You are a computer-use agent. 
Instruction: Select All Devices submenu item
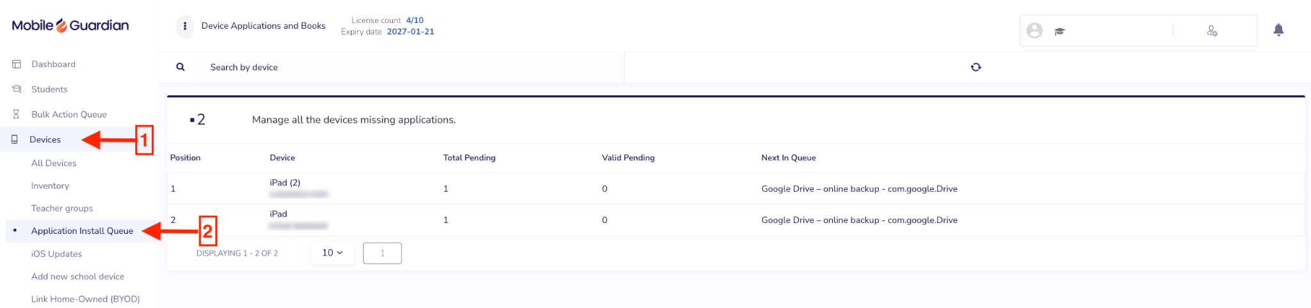(x=54, y=163)
